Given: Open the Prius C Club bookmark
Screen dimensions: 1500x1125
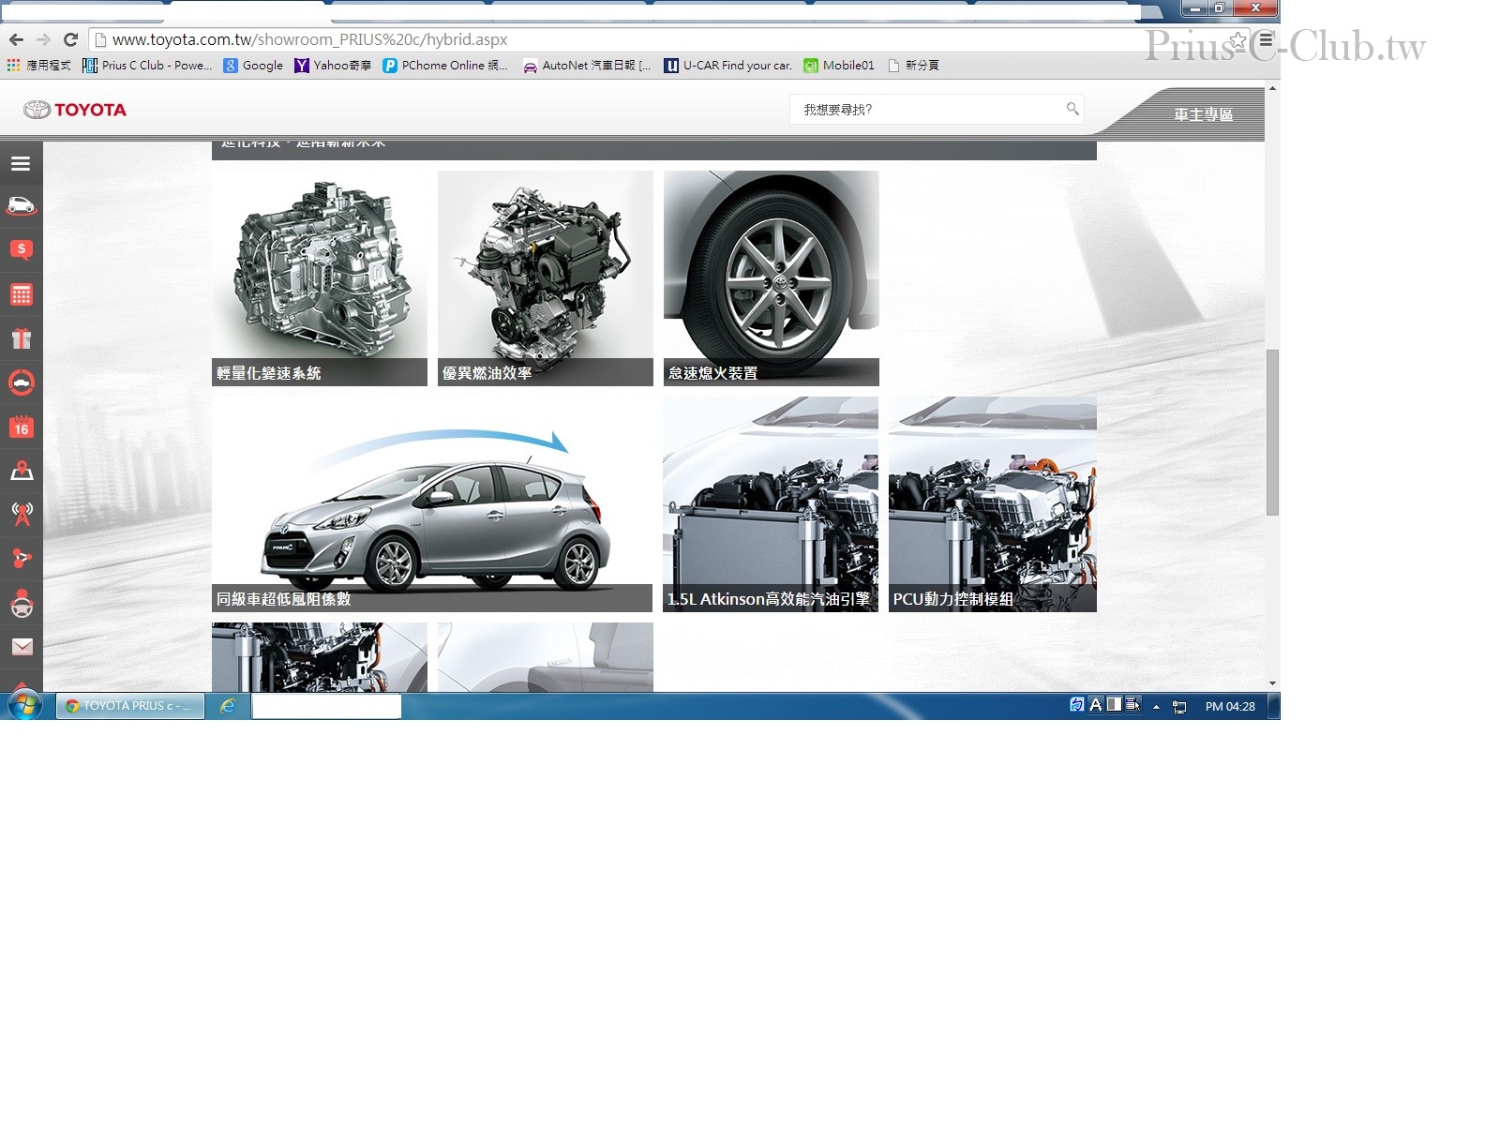Looking at the screenshot, I should point(147,66).
